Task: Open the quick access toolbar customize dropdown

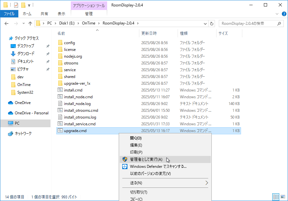Action: pyautogui.click(x=29, y=5)
